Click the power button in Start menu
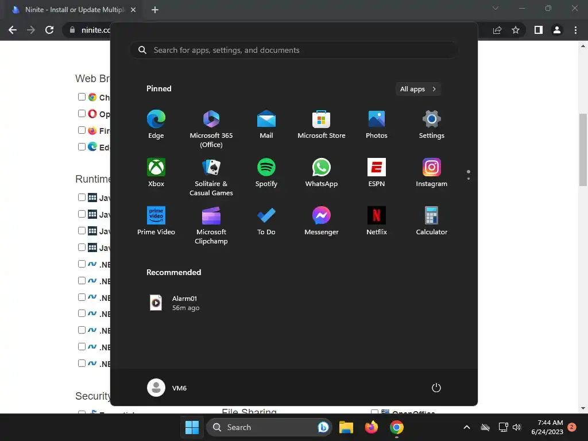 pyautogui.click(x=436, y=388)
